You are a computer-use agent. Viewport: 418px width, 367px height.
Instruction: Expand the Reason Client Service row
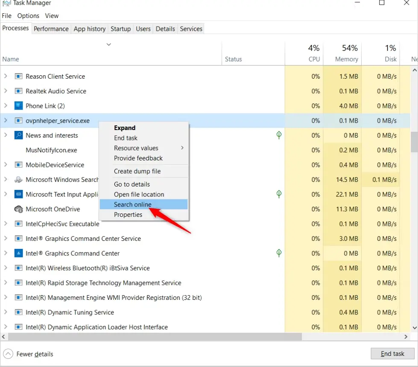(6, 76)
